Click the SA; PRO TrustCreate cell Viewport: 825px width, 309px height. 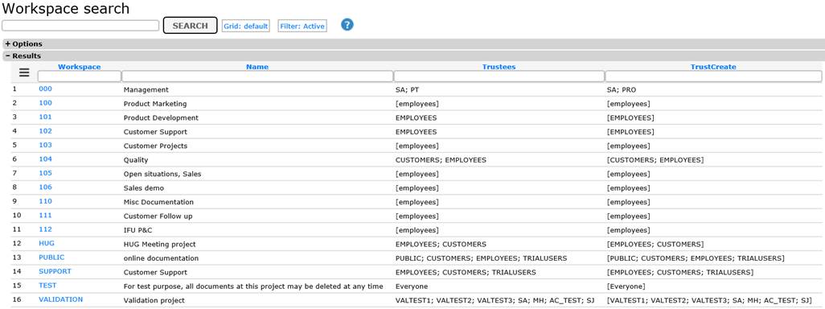coord(622,90)
